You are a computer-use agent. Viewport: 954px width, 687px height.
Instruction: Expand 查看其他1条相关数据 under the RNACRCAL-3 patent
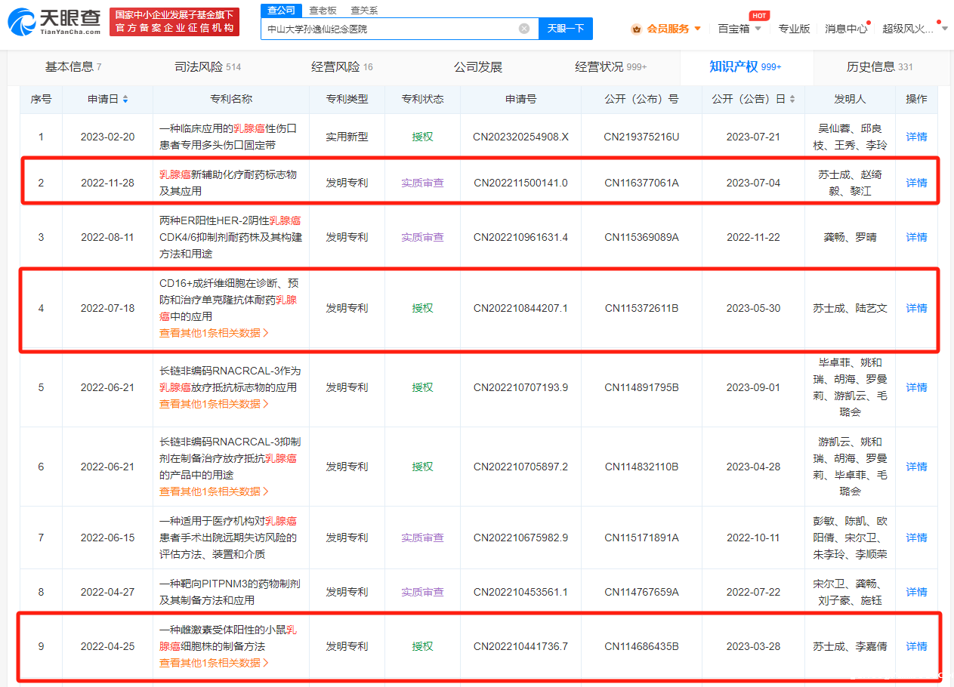click(x=214, y=491)
